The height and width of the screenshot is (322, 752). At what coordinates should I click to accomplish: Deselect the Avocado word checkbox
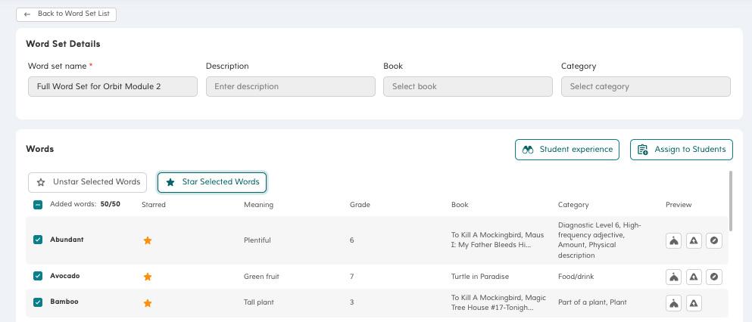pyautogui.click(x=38, y=276)
